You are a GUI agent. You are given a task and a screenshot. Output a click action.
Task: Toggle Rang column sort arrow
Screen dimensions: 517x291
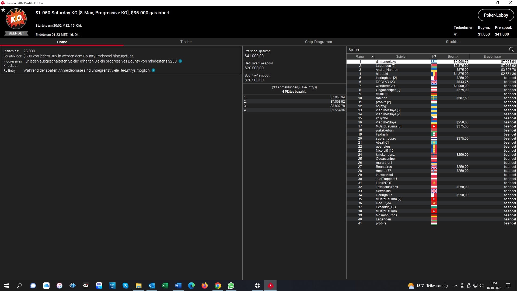373,57
